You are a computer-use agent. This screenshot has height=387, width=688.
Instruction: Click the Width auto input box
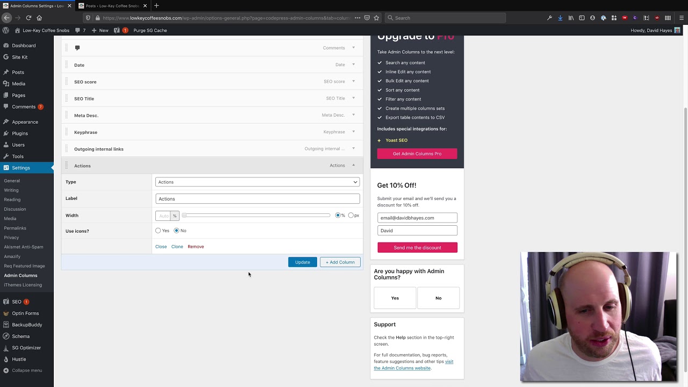(163, 216)
